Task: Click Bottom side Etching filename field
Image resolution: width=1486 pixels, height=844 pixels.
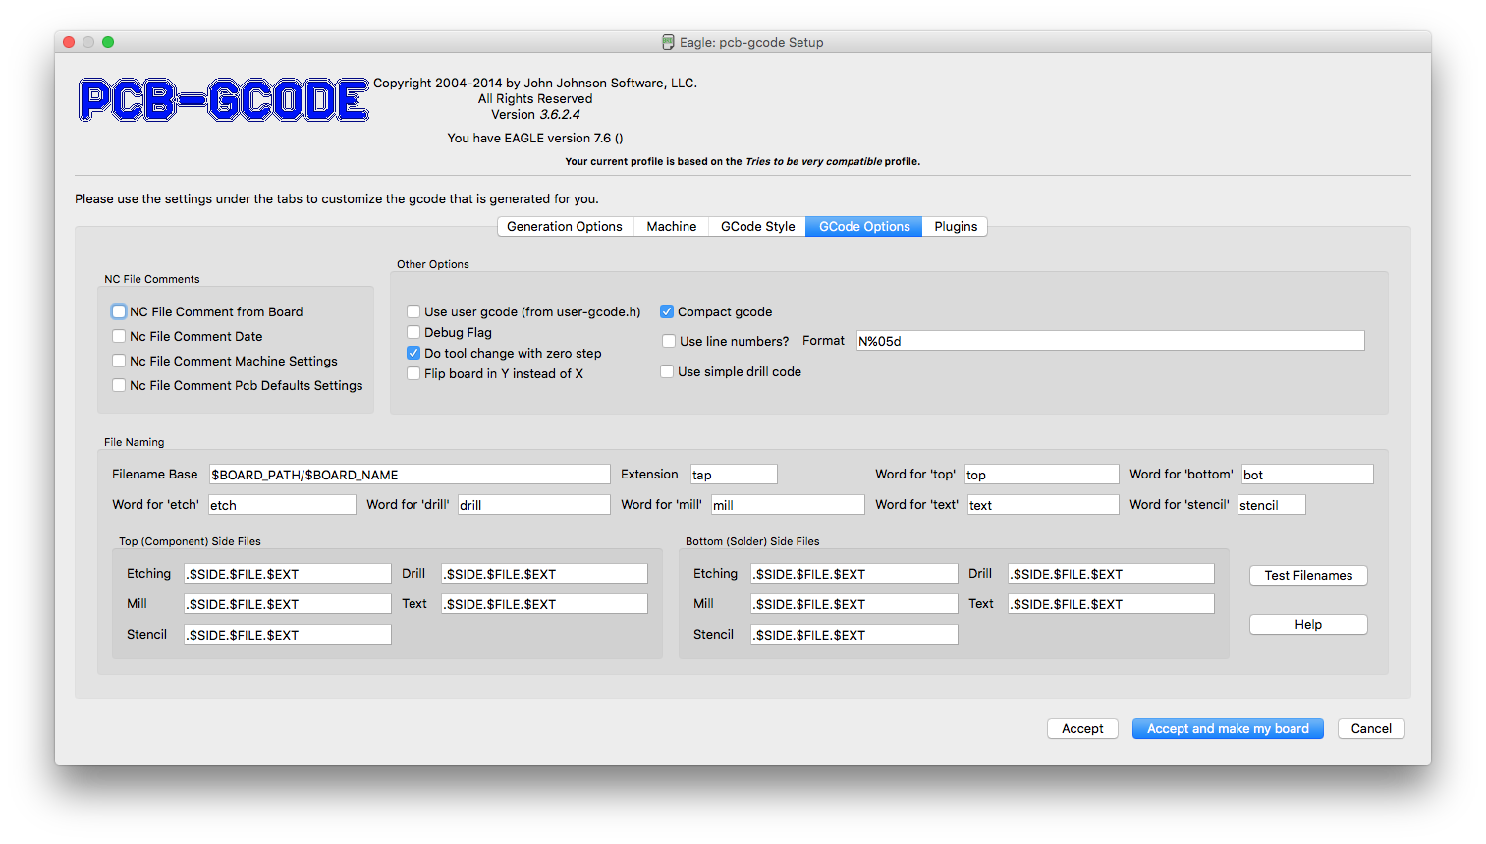Action: [854, 574]
